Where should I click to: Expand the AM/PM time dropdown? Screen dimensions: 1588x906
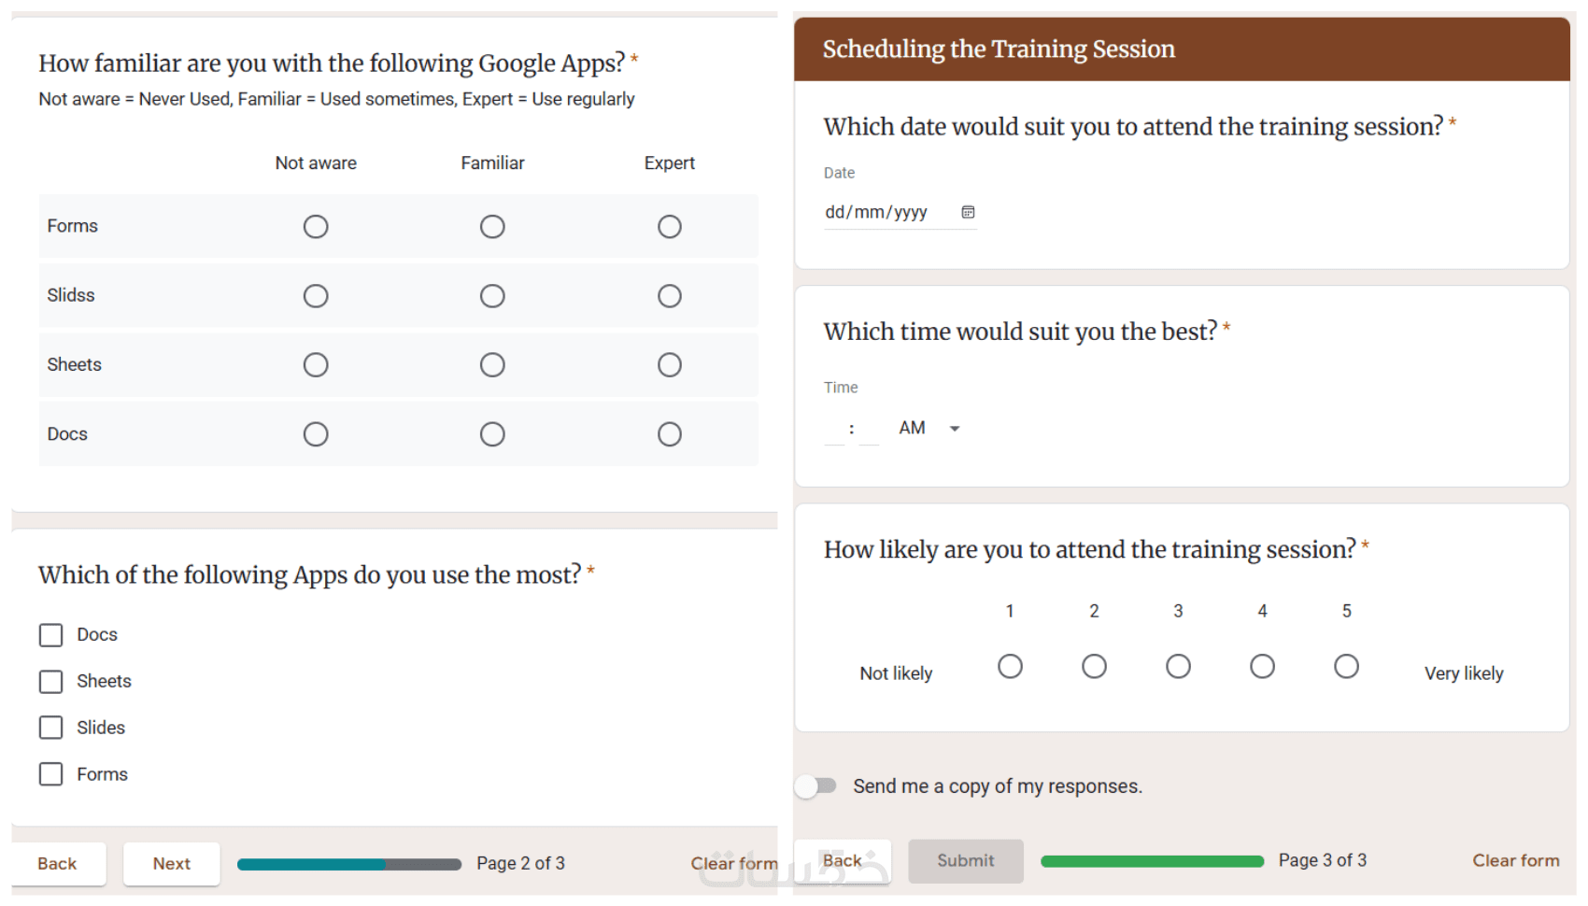point(954,429)
